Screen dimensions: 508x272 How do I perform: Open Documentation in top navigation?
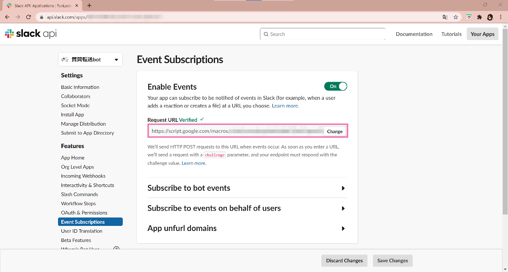click(414, 34)
